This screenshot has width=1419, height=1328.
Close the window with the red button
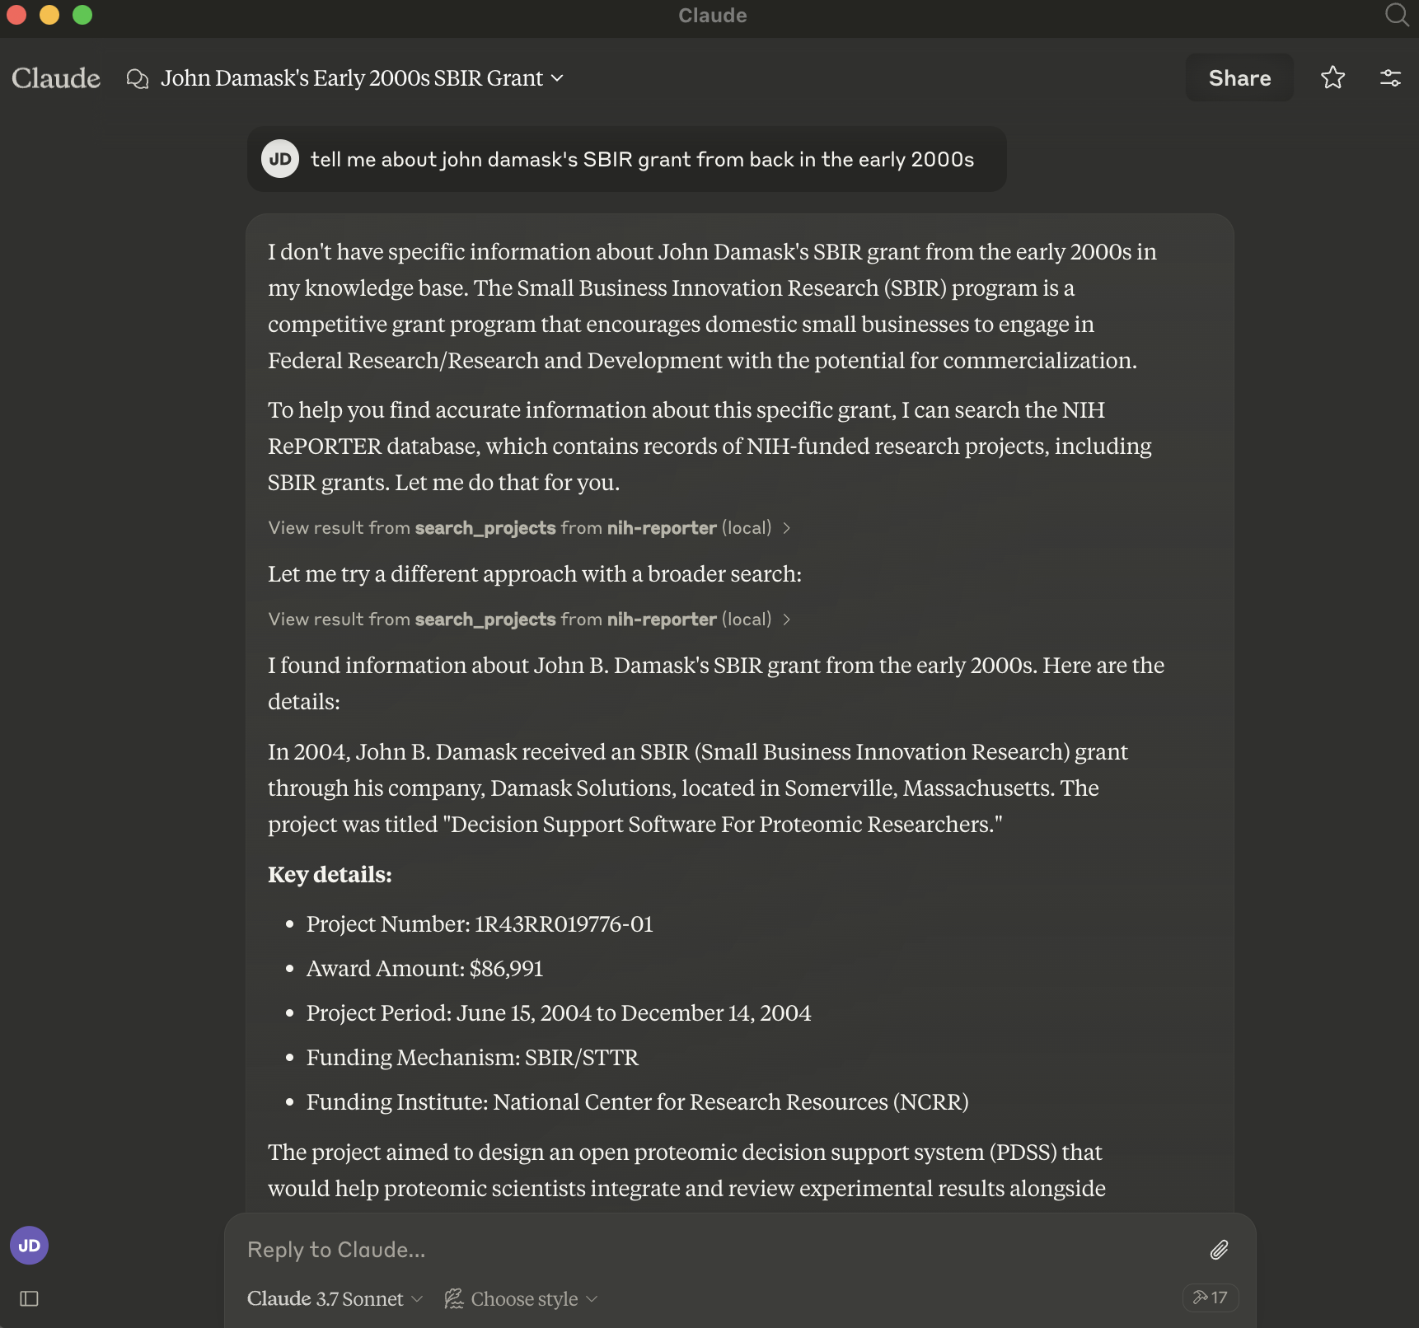point(16,15)
